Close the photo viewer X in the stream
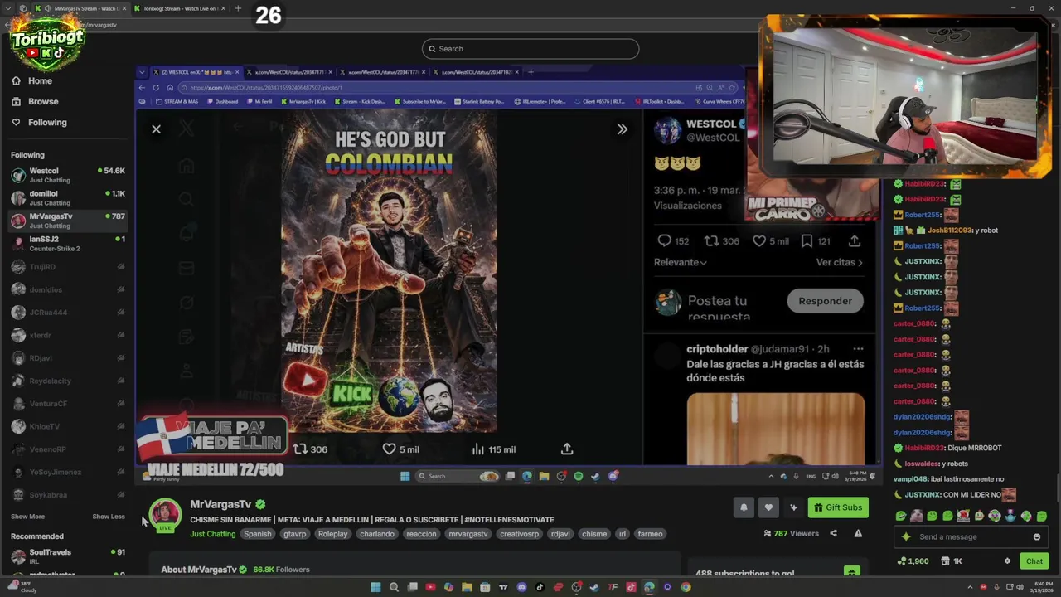Screen dimensions: 1061x597 point(156,129)
